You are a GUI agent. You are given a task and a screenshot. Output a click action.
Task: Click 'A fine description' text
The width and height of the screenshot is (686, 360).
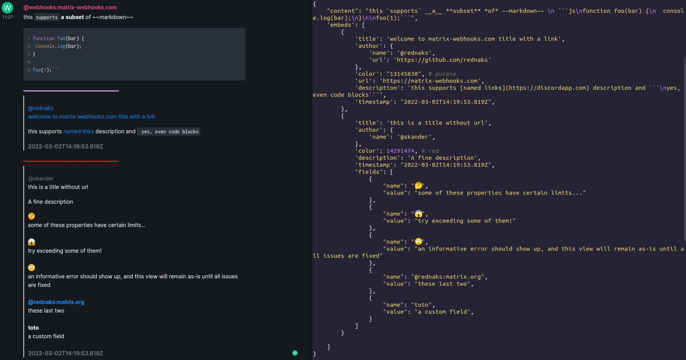(x=51, y=202)
